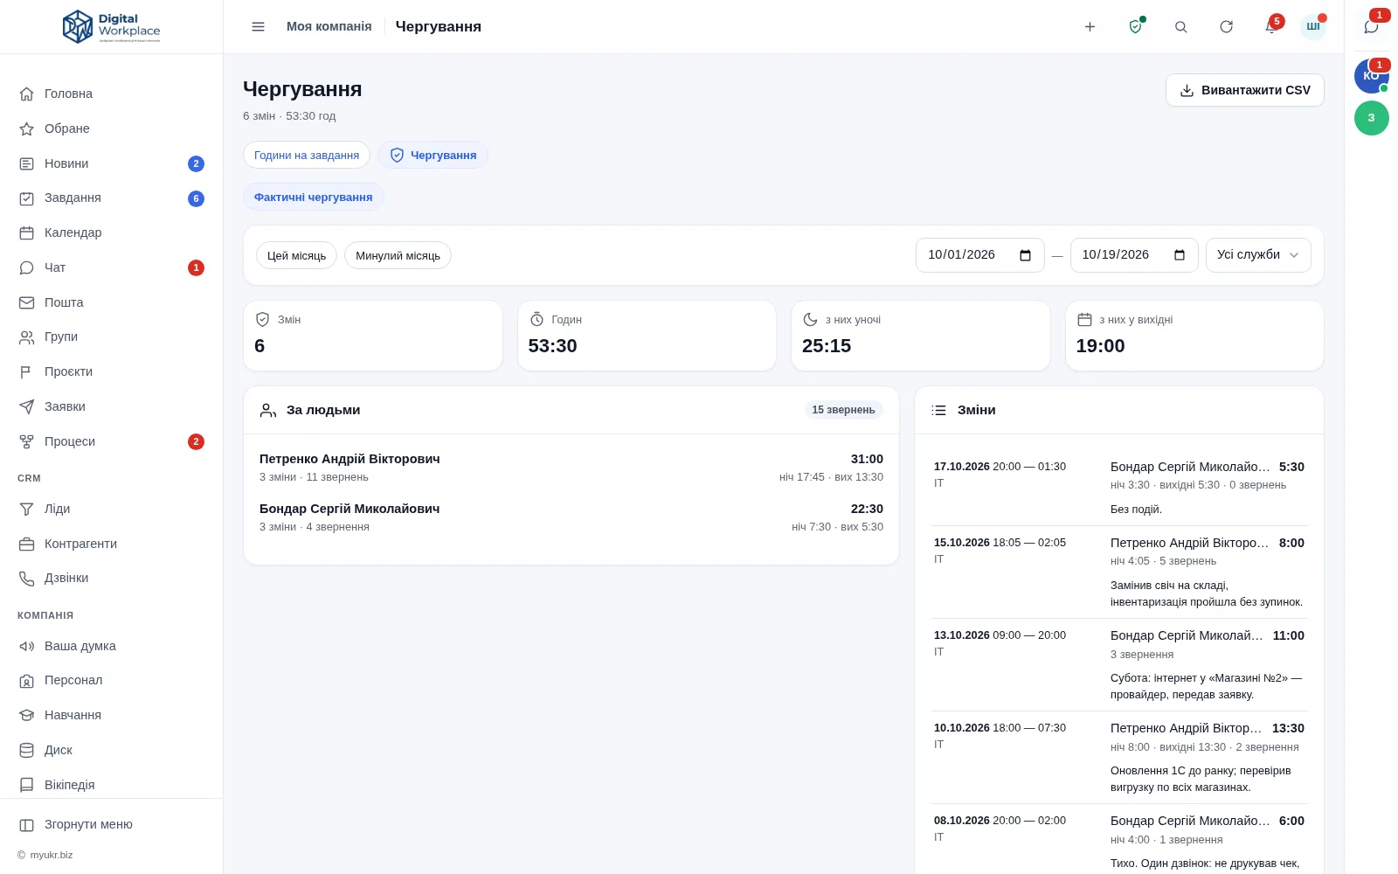The height and width of the screenshot is (874, 1398).
Task: Open Проєкти section
Action: click(x=111, y=371)
